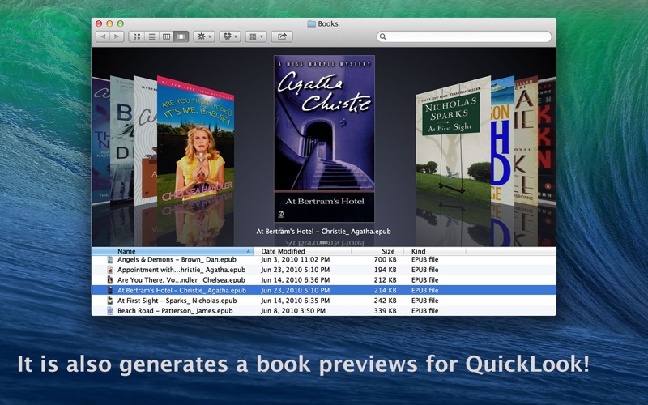The width and height of the screenshot is (648, 405).
Task: Select the Agatha Christie center cover
Action: tap(324, 139)
